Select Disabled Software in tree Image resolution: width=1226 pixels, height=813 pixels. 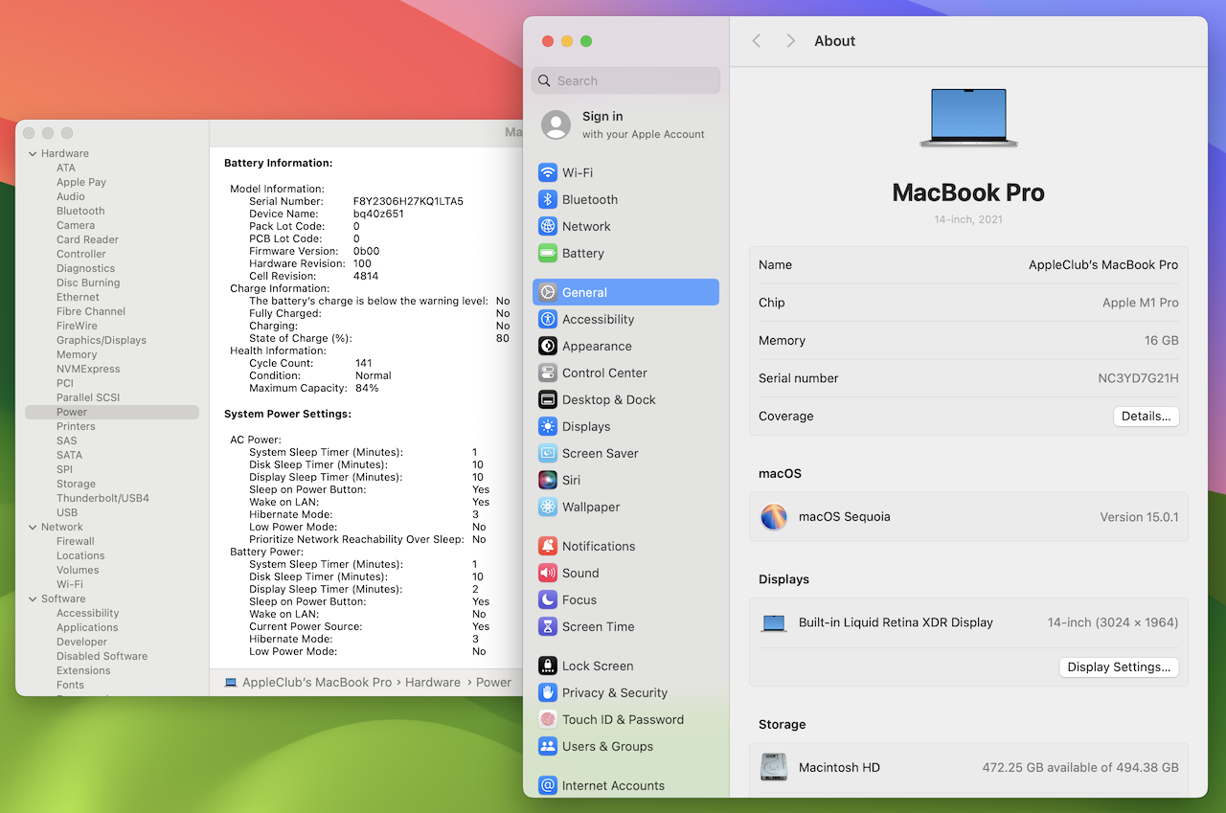[x=102, y=656]
